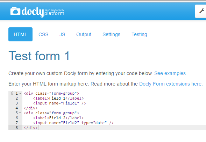Open the Docly Form extensions here link

[170, 84]
